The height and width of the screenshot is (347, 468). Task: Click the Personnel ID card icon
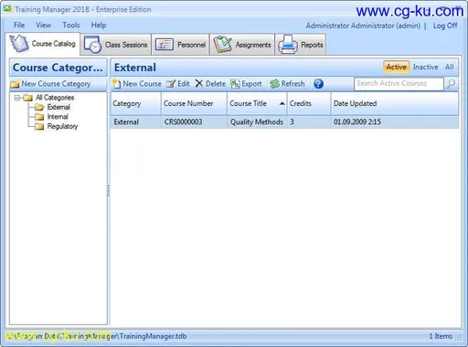pyautogui.click(x=165, y=45)
